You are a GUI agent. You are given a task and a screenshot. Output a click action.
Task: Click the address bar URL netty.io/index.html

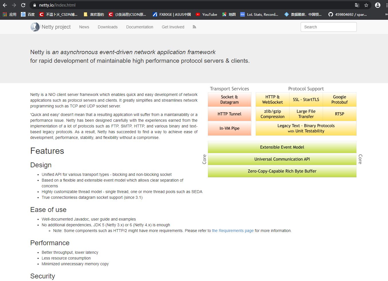pyautogui.click(x=57, y=5)
